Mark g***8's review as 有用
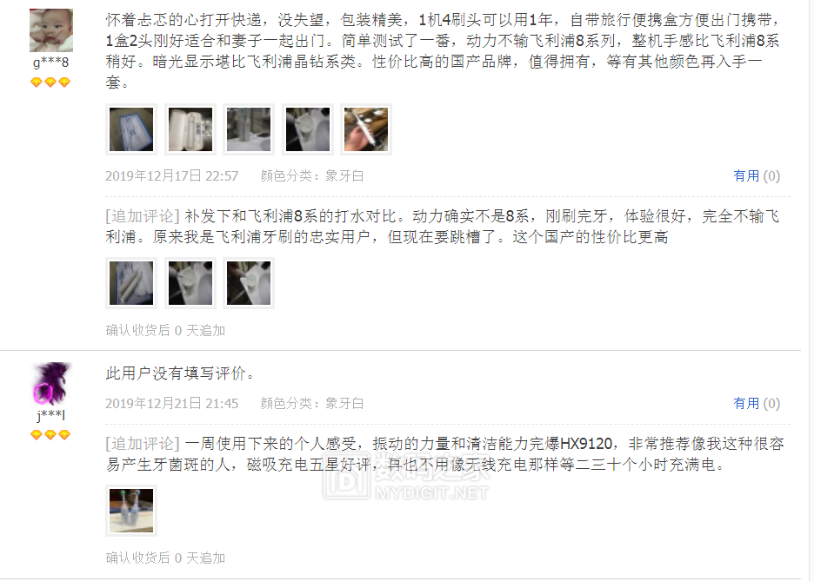This screenshot has height=581, width=814. pyautogui.click(x=757, y=175)
